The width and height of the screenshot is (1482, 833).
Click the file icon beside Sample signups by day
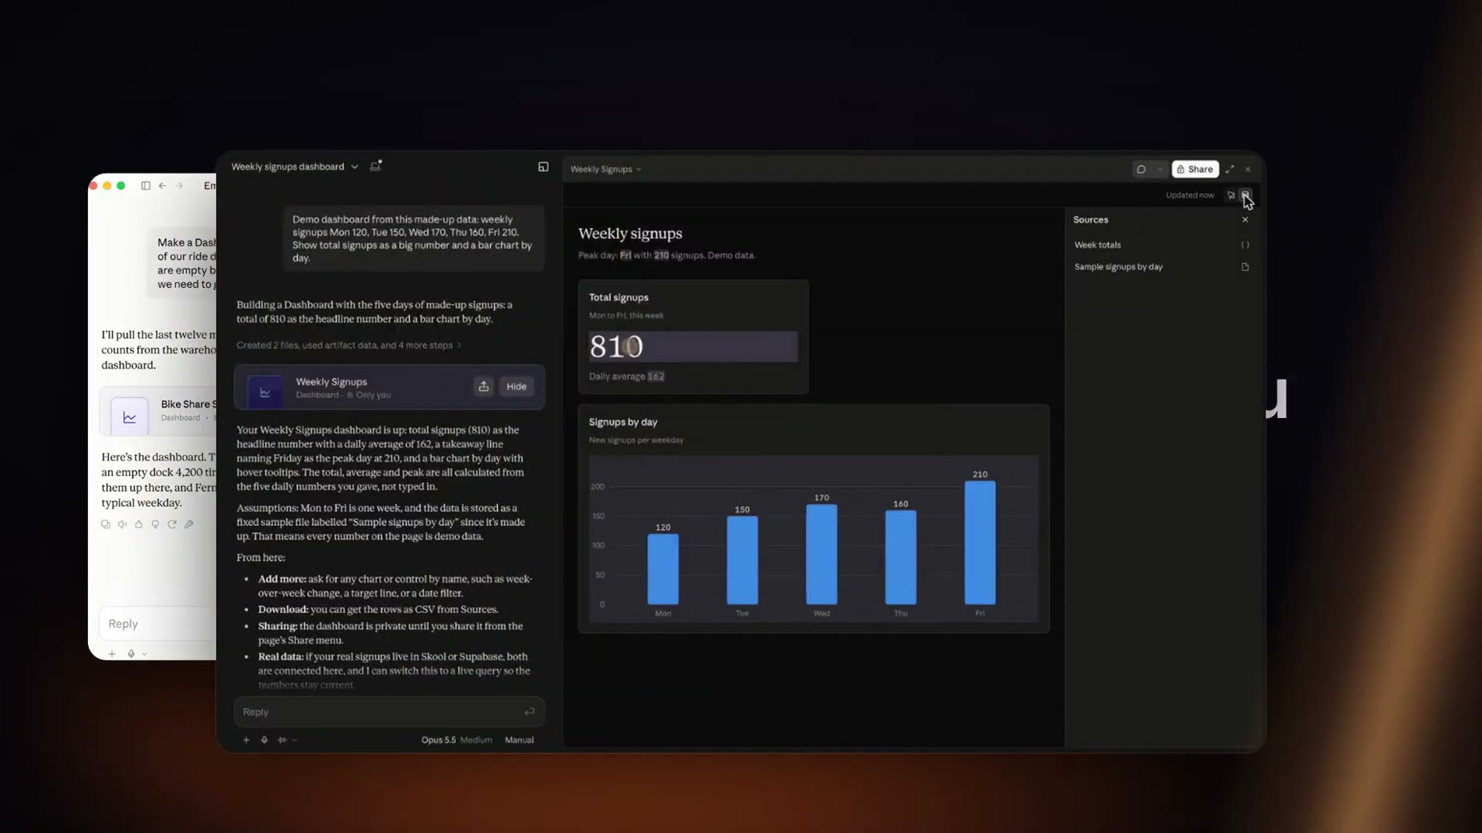[1245, 267]
